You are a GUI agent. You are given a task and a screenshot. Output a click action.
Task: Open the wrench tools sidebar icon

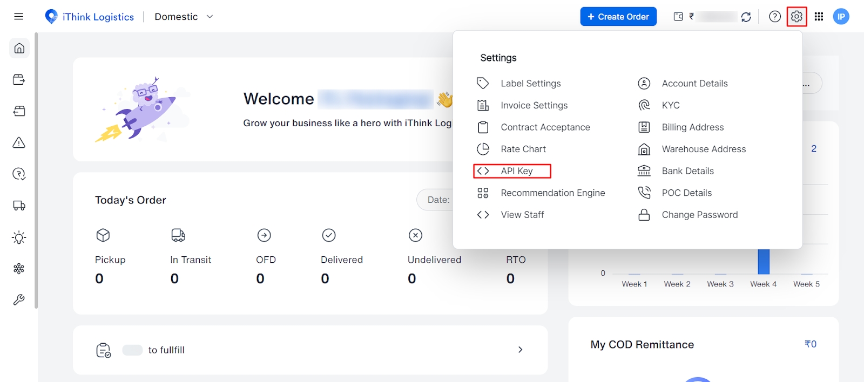(19, 300)
